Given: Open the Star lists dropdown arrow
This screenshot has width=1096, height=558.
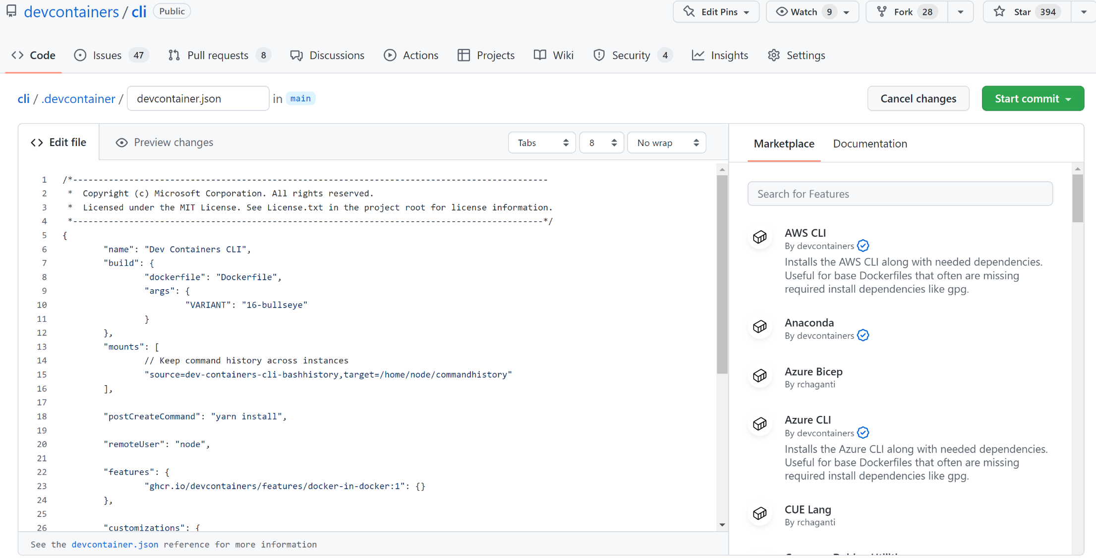Looking at the screenshot, I should coord(1084,12).
